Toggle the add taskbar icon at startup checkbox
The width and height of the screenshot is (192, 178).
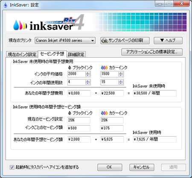[x=12, y=167]
